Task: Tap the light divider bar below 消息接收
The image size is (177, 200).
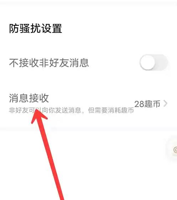Action: click(x=88, y=129)
